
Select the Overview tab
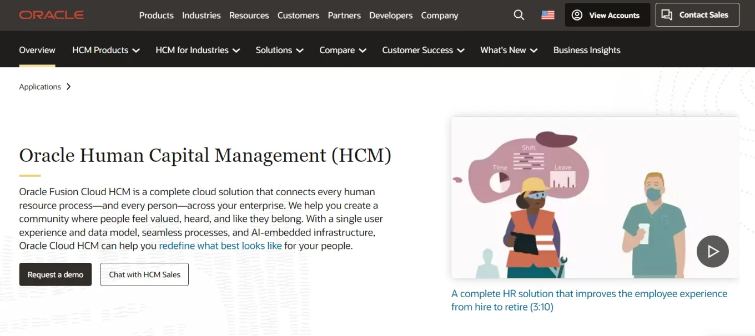[x=37, y=50]
